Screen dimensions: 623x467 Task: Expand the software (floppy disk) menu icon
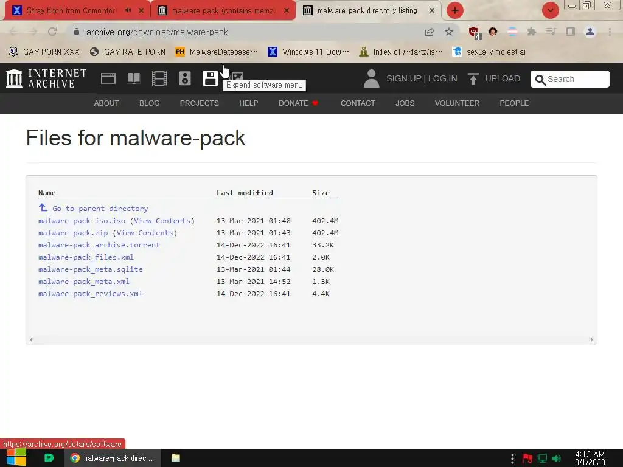[x=210, y=78]
